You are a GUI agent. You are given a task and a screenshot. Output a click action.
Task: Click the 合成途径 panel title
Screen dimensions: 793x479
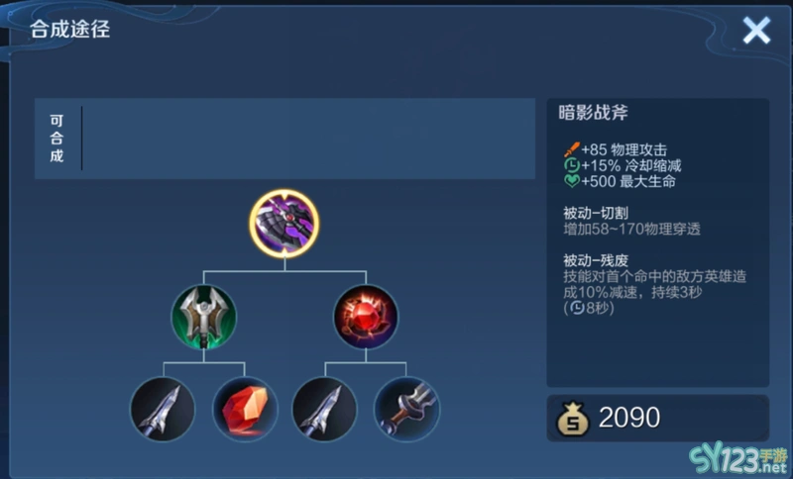[69, 30]
